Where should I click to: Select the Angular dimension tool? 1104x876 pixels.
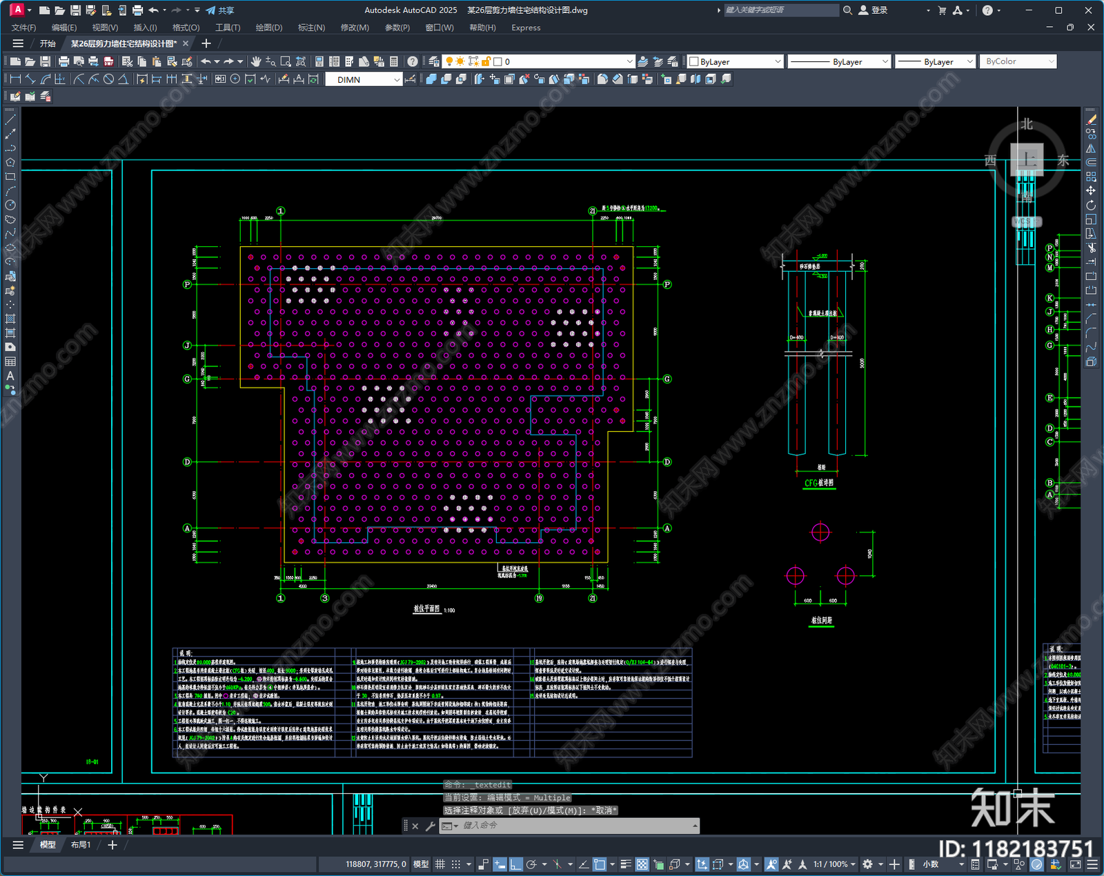(x=123, y=79)
